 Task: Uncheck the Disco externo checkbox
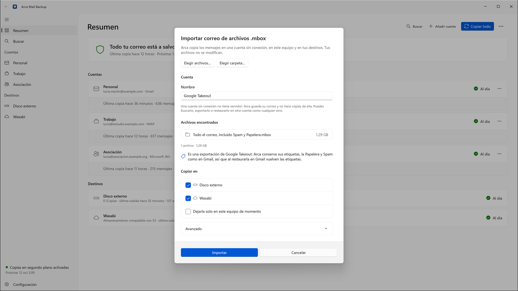tap(188, 185)
